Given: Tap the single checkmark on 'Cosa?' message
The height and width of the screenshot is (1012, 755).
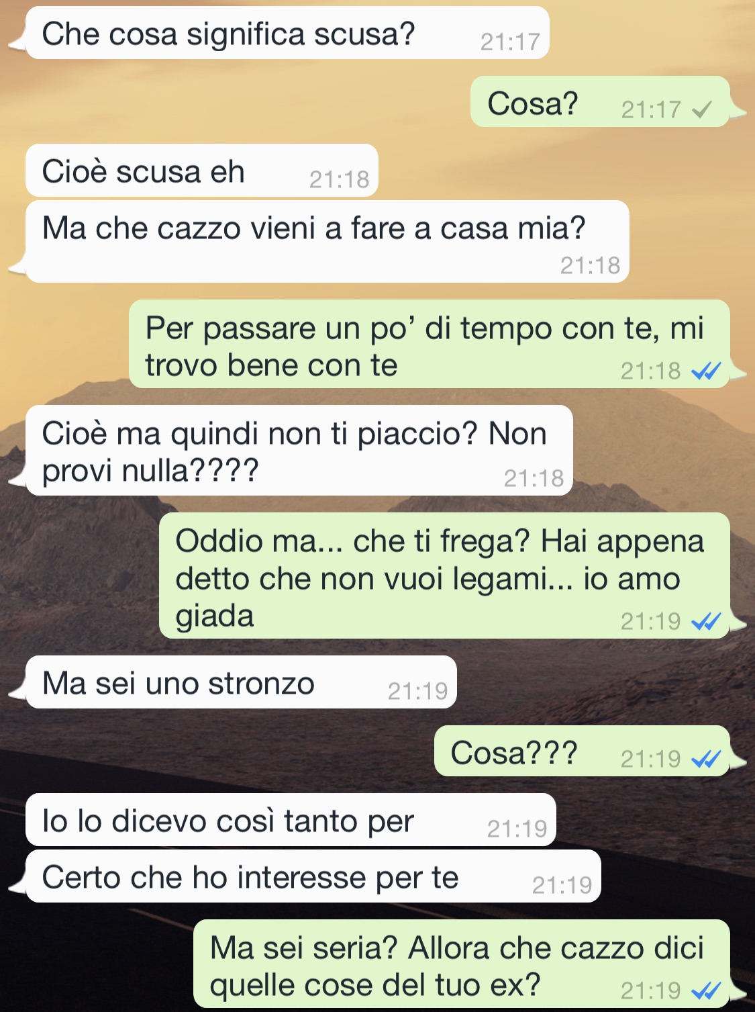Looking at the screenshot, I should click(702, 109).
